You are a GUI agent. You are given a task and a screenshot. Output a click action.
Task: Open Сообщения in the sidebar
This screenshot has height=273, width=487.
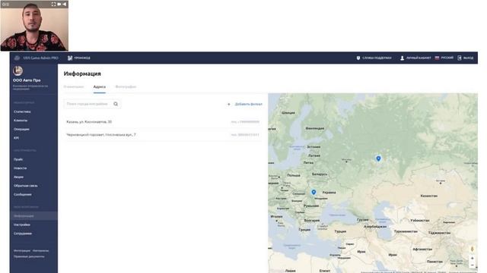coord(23,195)
